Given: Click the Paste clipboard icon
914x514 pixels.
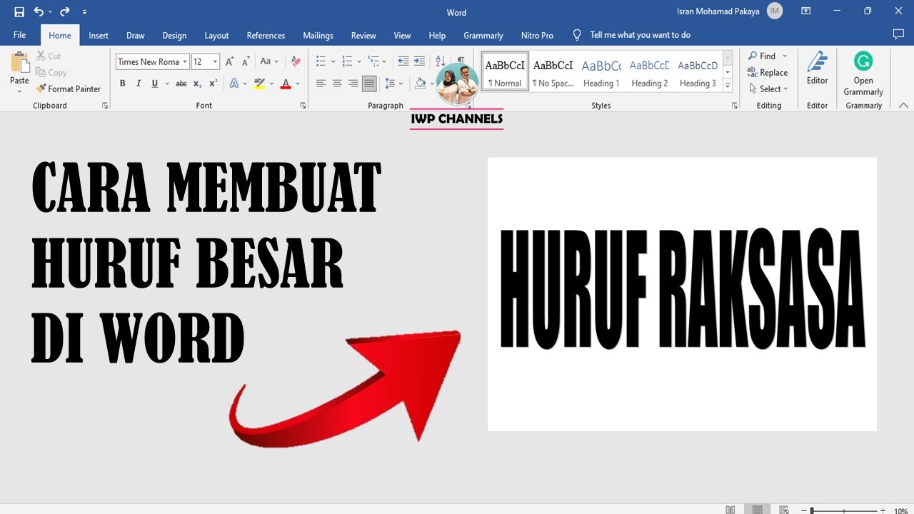Looking at the screenshot, I should click(19, 62).
